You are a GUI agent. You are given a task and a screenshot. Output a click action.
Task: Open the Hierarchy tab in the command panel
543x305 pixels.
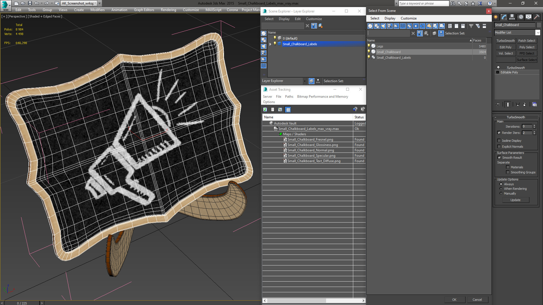512,17
